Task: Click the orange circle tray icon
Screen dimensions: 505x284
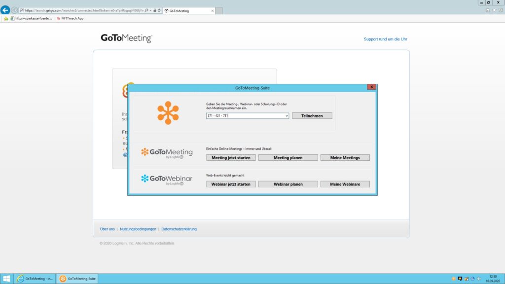Action: click(454, 279)
